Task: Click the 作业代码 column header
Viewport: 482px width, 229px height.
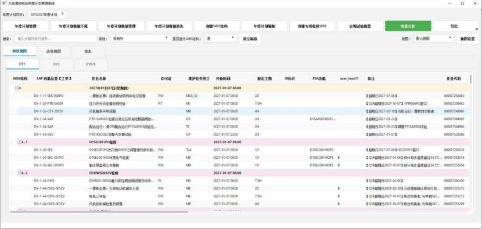Action: (x=454, y=79)
